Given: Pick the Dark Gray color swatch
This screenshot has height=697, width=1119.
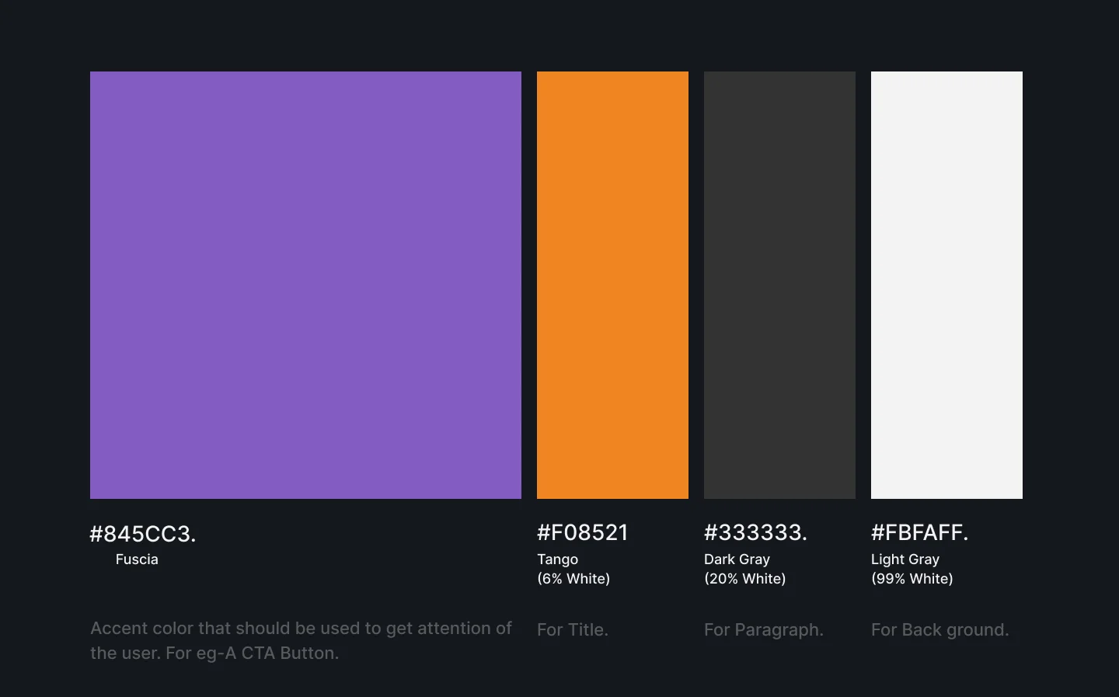Looking at the screenshot, I should (779, 284).
